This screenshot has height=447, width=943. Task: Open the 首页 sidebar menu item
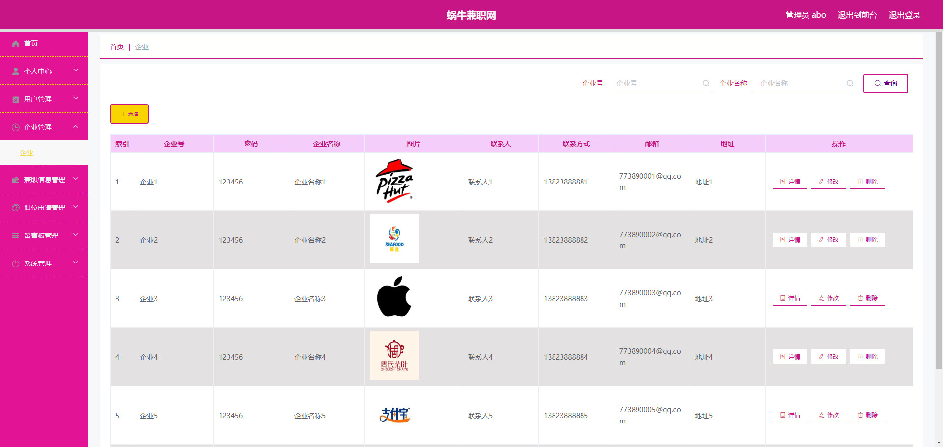tap(44, 43)
